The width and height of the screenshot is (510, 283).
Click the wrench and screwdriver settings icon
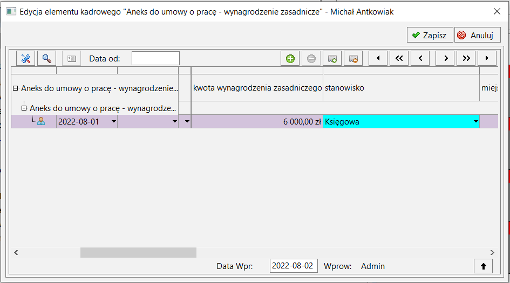coord(26,58)
